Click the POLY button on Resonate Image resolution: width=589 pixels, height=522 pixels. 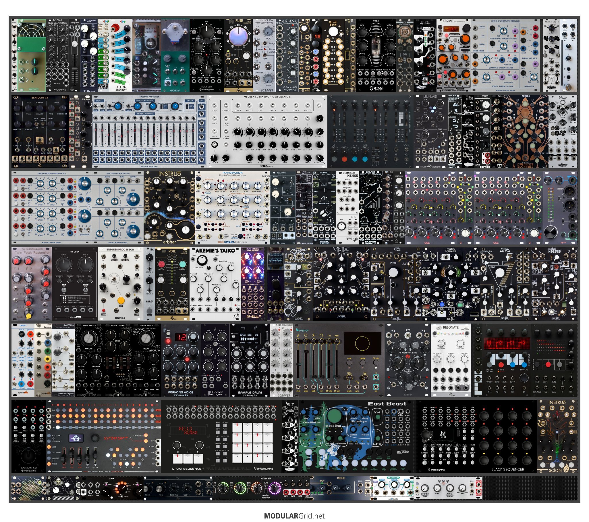435,333
